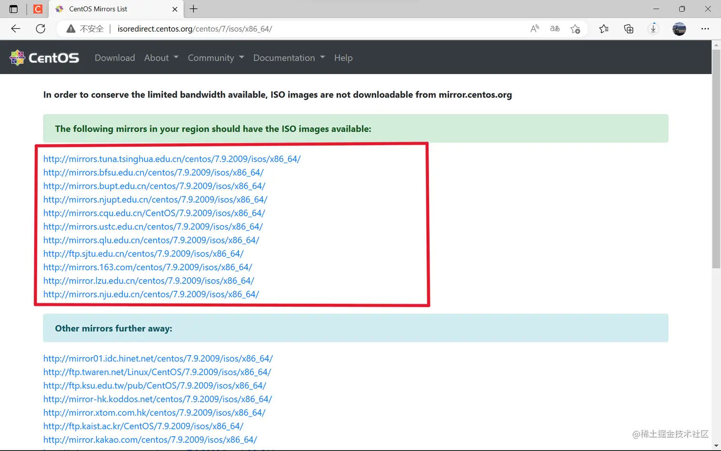721x451 pixels.
Task: Click the scrollbar up arrow
Action: click(x=716, y=45)
